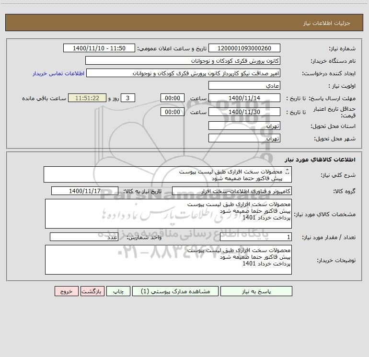
Task: Click the ساعت field beside 1400/11/30
Action: pyautogui.click(x=172, y=112)
